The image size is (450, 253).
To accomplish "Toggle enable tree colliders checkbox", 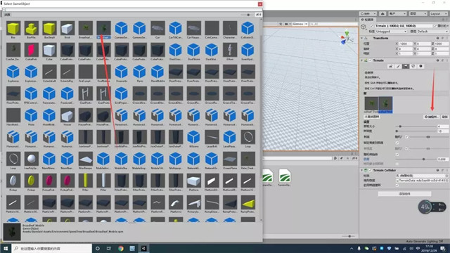I will click(x=397, y=186).
